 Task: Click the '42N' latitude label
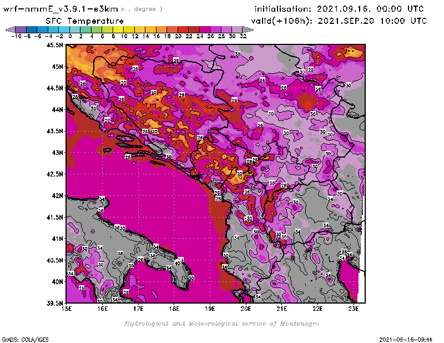[x=57, y=196]
